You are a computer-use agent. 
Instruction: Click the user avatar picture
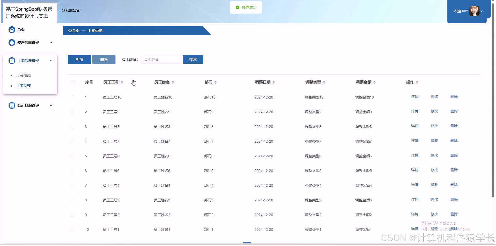(474, 11)
